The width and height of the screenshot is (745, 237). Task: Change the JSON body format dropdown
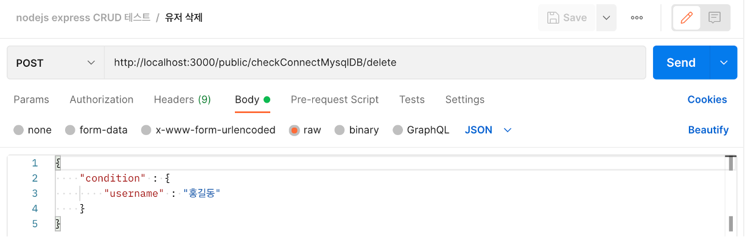coord(488,130)
